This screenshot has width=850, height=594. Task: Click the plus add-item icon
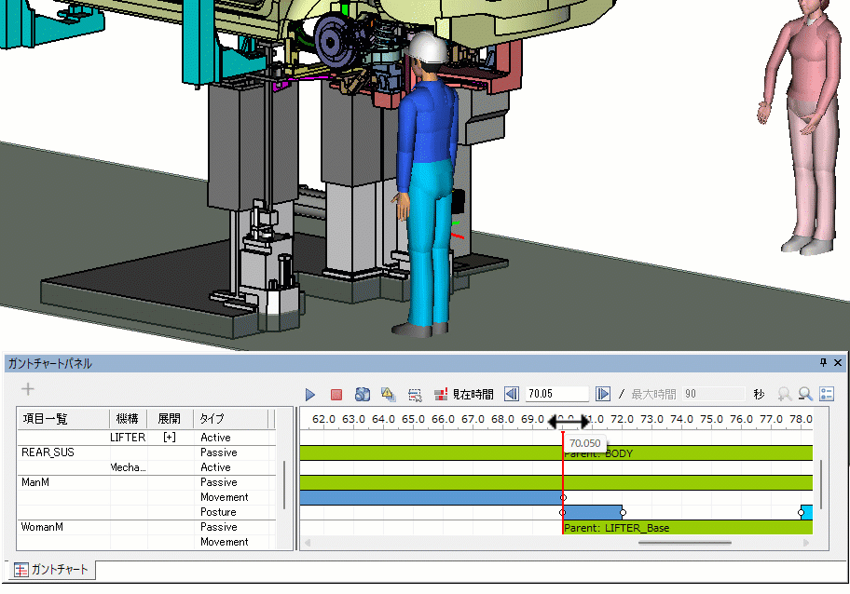[28, 389]
